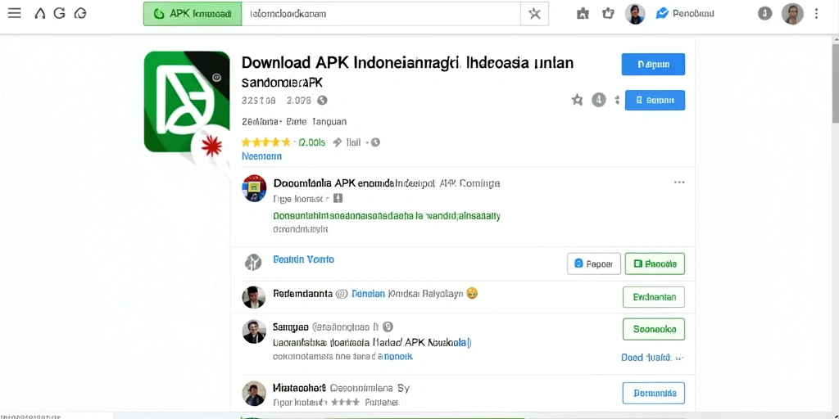
Task: Focus the address bar text field
Action: click(381, 14)
